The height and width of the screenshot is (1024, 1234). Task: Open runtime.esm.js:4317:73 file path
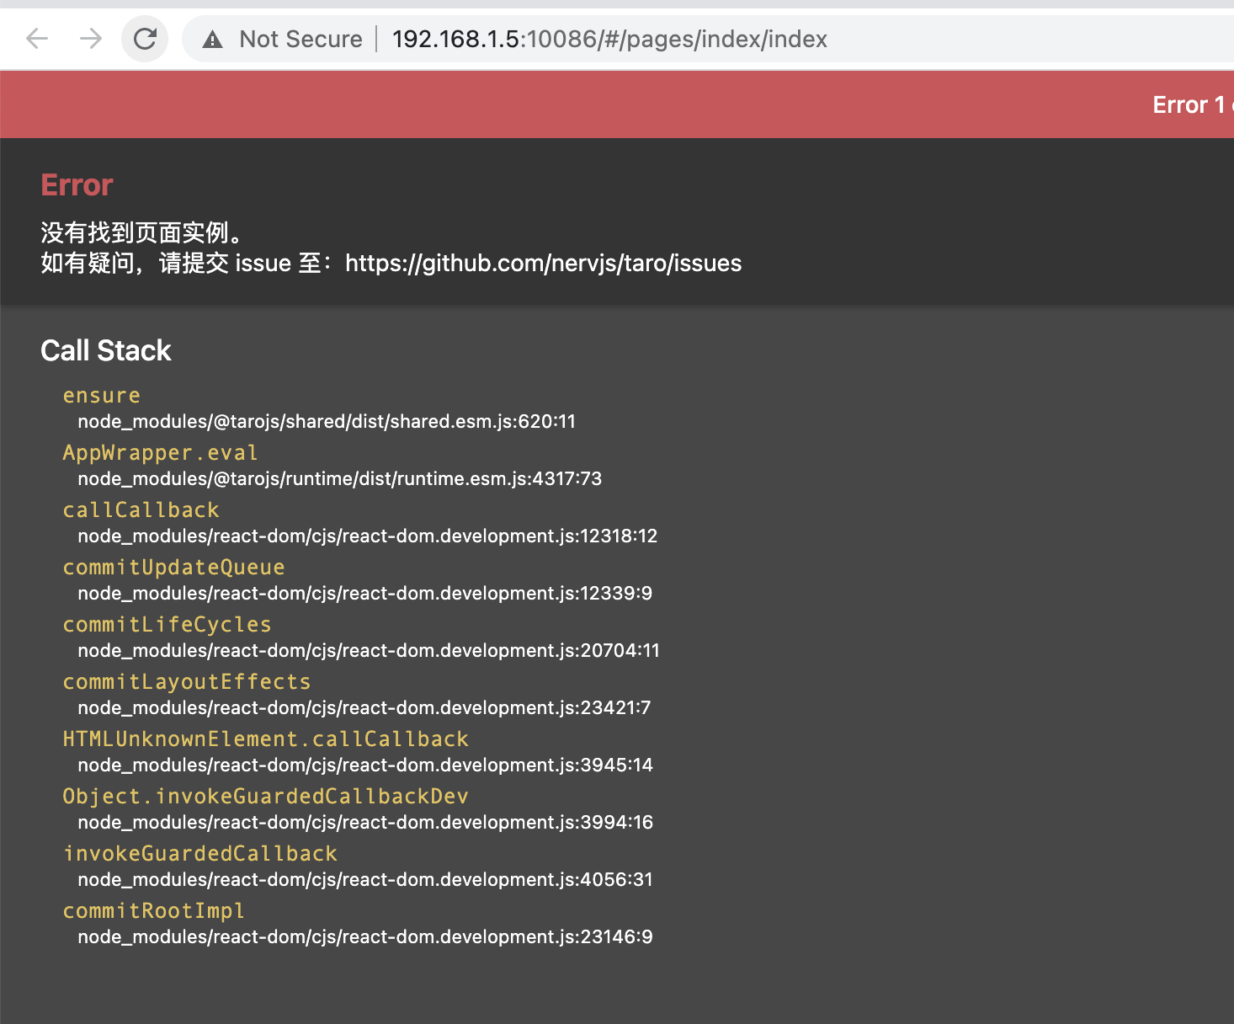tap(340, 478)
